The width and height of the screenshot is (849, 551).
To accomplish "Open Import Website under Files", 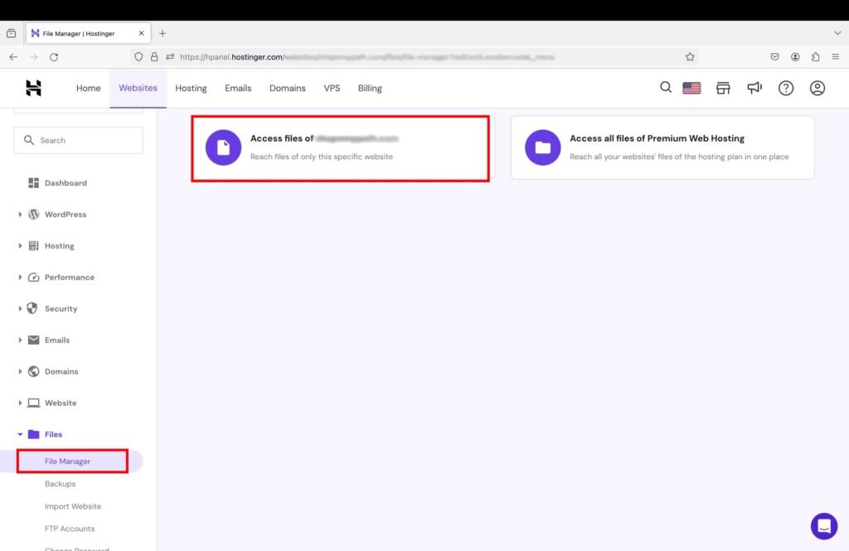I will [x=73, y=506].
